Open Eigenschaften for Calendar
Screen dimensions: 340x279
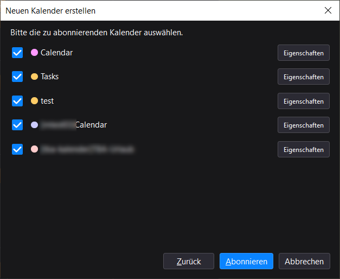pyautogui.click(x=303, y=53)
